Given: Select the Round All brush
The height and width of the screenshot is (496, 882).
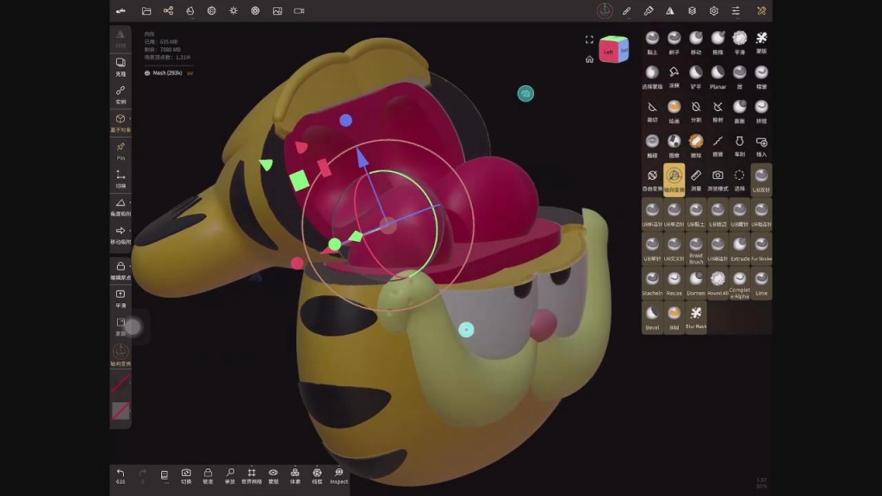Looking at the screenshot, I should [717, 283].
